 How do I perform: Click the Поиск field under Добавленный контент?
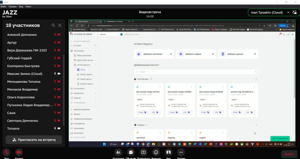196,72
